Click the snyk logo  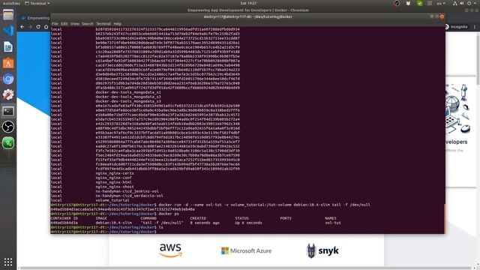pyautogui.click(x=322, y=250)
